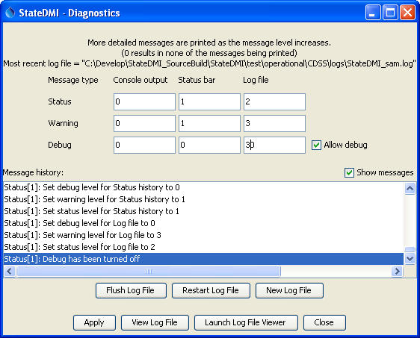Click the Warning status bar level field
The height and width of the screenshot is (338, 420).
point(209,123)
